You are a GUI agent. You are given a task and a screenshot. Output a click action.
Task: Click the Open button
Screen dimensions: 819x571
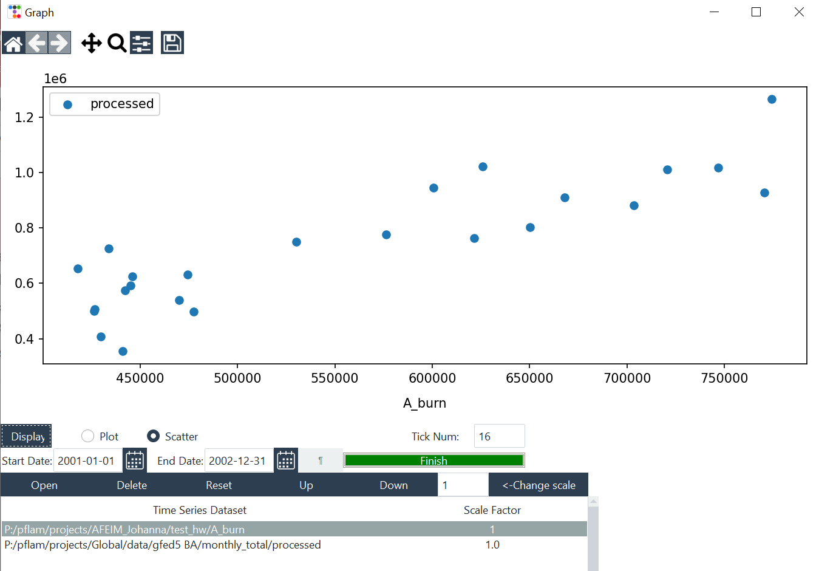[44, 485]
